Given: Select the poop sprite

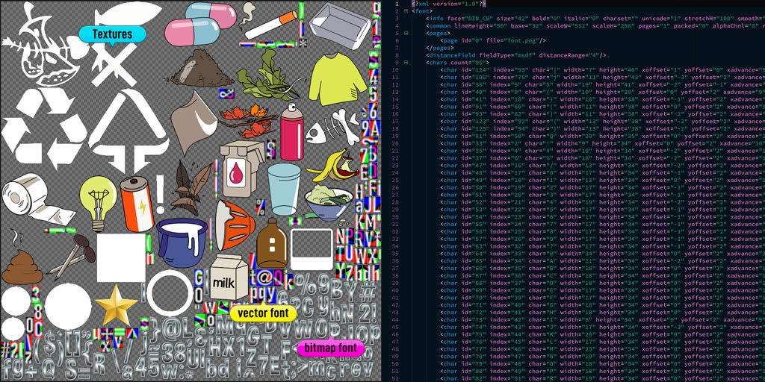Looking at the screenshot, I should click(x=22, y=258).
